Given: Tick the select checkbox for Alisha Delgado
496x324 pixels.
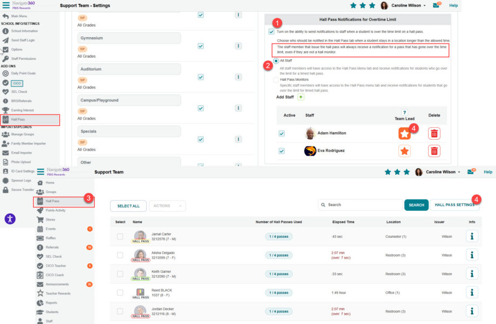Looking at the screenshot, I should 120,255.
